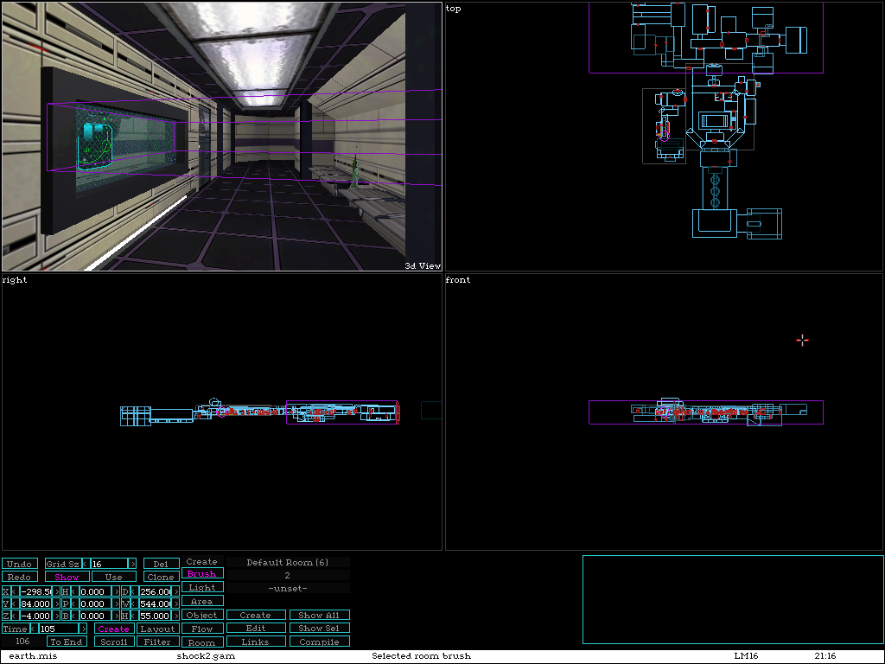Open the Links editor button
Viewport: 885px width, 664px height.
pyautogui.click(x=256, y=642)
